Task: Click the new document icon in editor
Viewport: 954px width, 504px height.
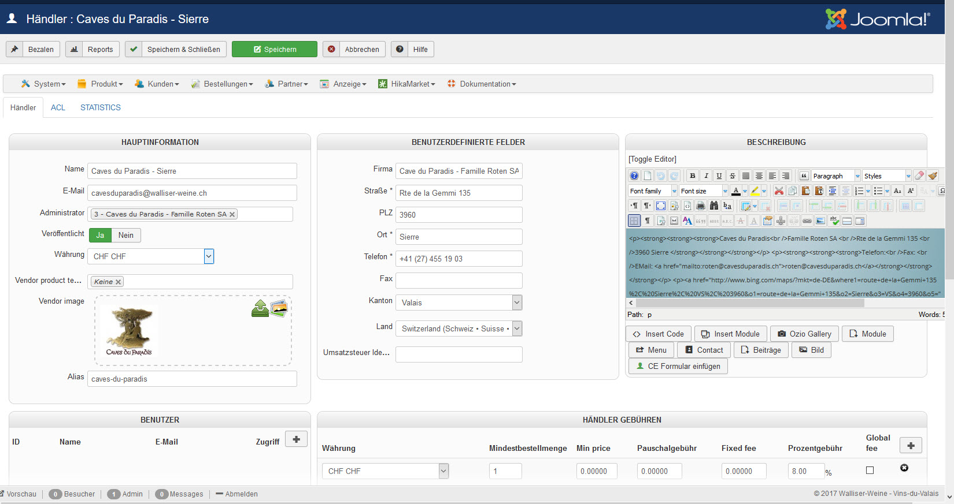Action: pyautogui.click(x=648, y=176)
